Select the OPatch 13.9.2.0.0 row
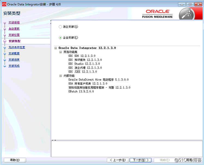Image resolution: width=204 pixels, height=165 pixels. (x=81, y=92)
